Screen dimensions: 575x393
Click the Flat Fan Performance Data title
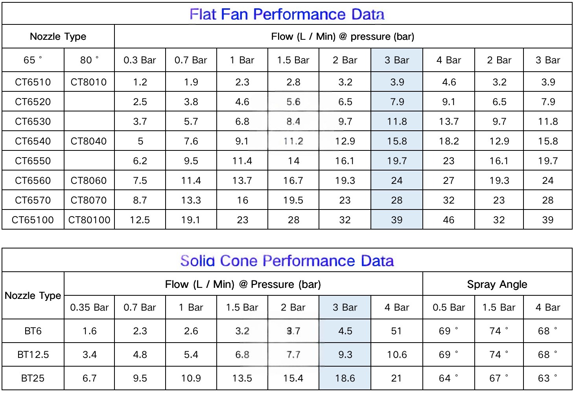287,14
